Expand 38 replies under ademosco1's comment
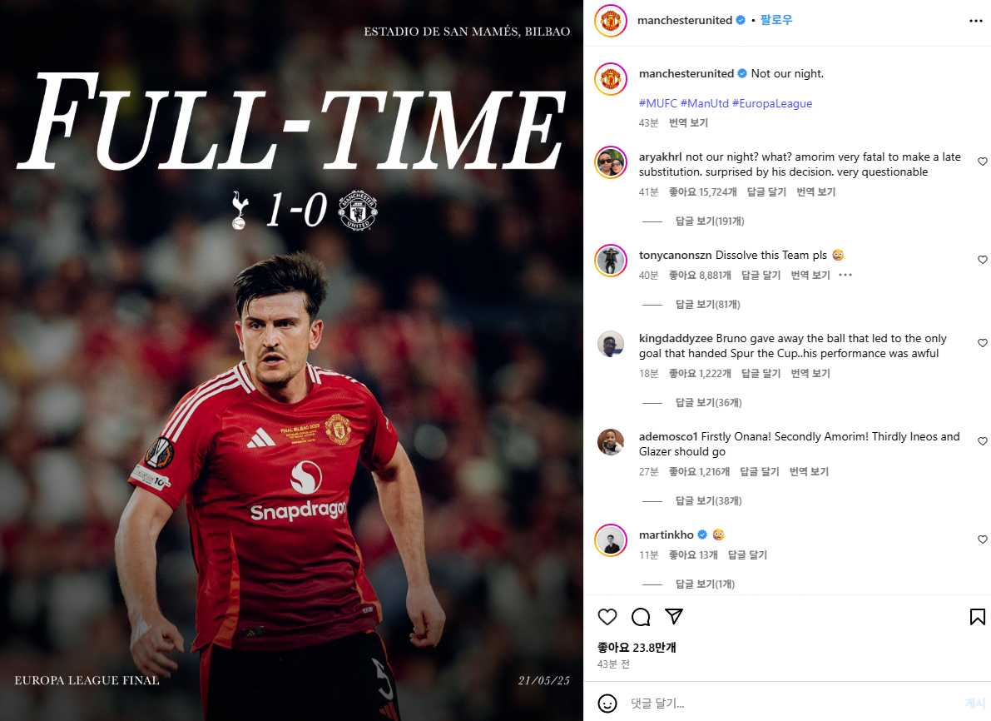Viewport: 991px width, 721px height. 708,501
